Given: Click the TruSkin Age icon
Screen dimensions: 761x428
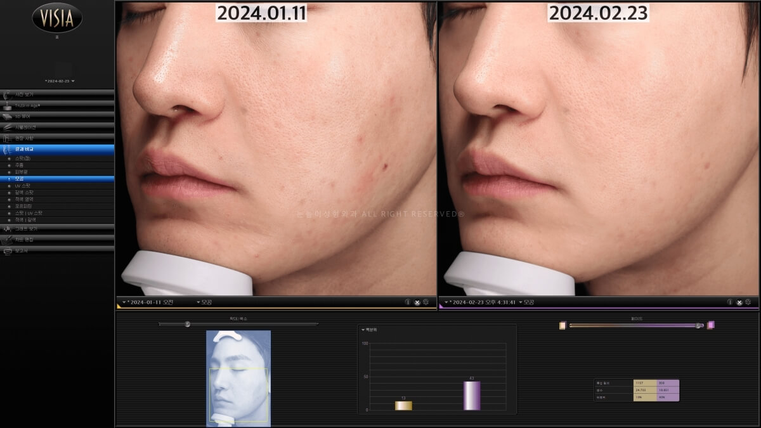Looking at the screenshot, I should [7, 105].
